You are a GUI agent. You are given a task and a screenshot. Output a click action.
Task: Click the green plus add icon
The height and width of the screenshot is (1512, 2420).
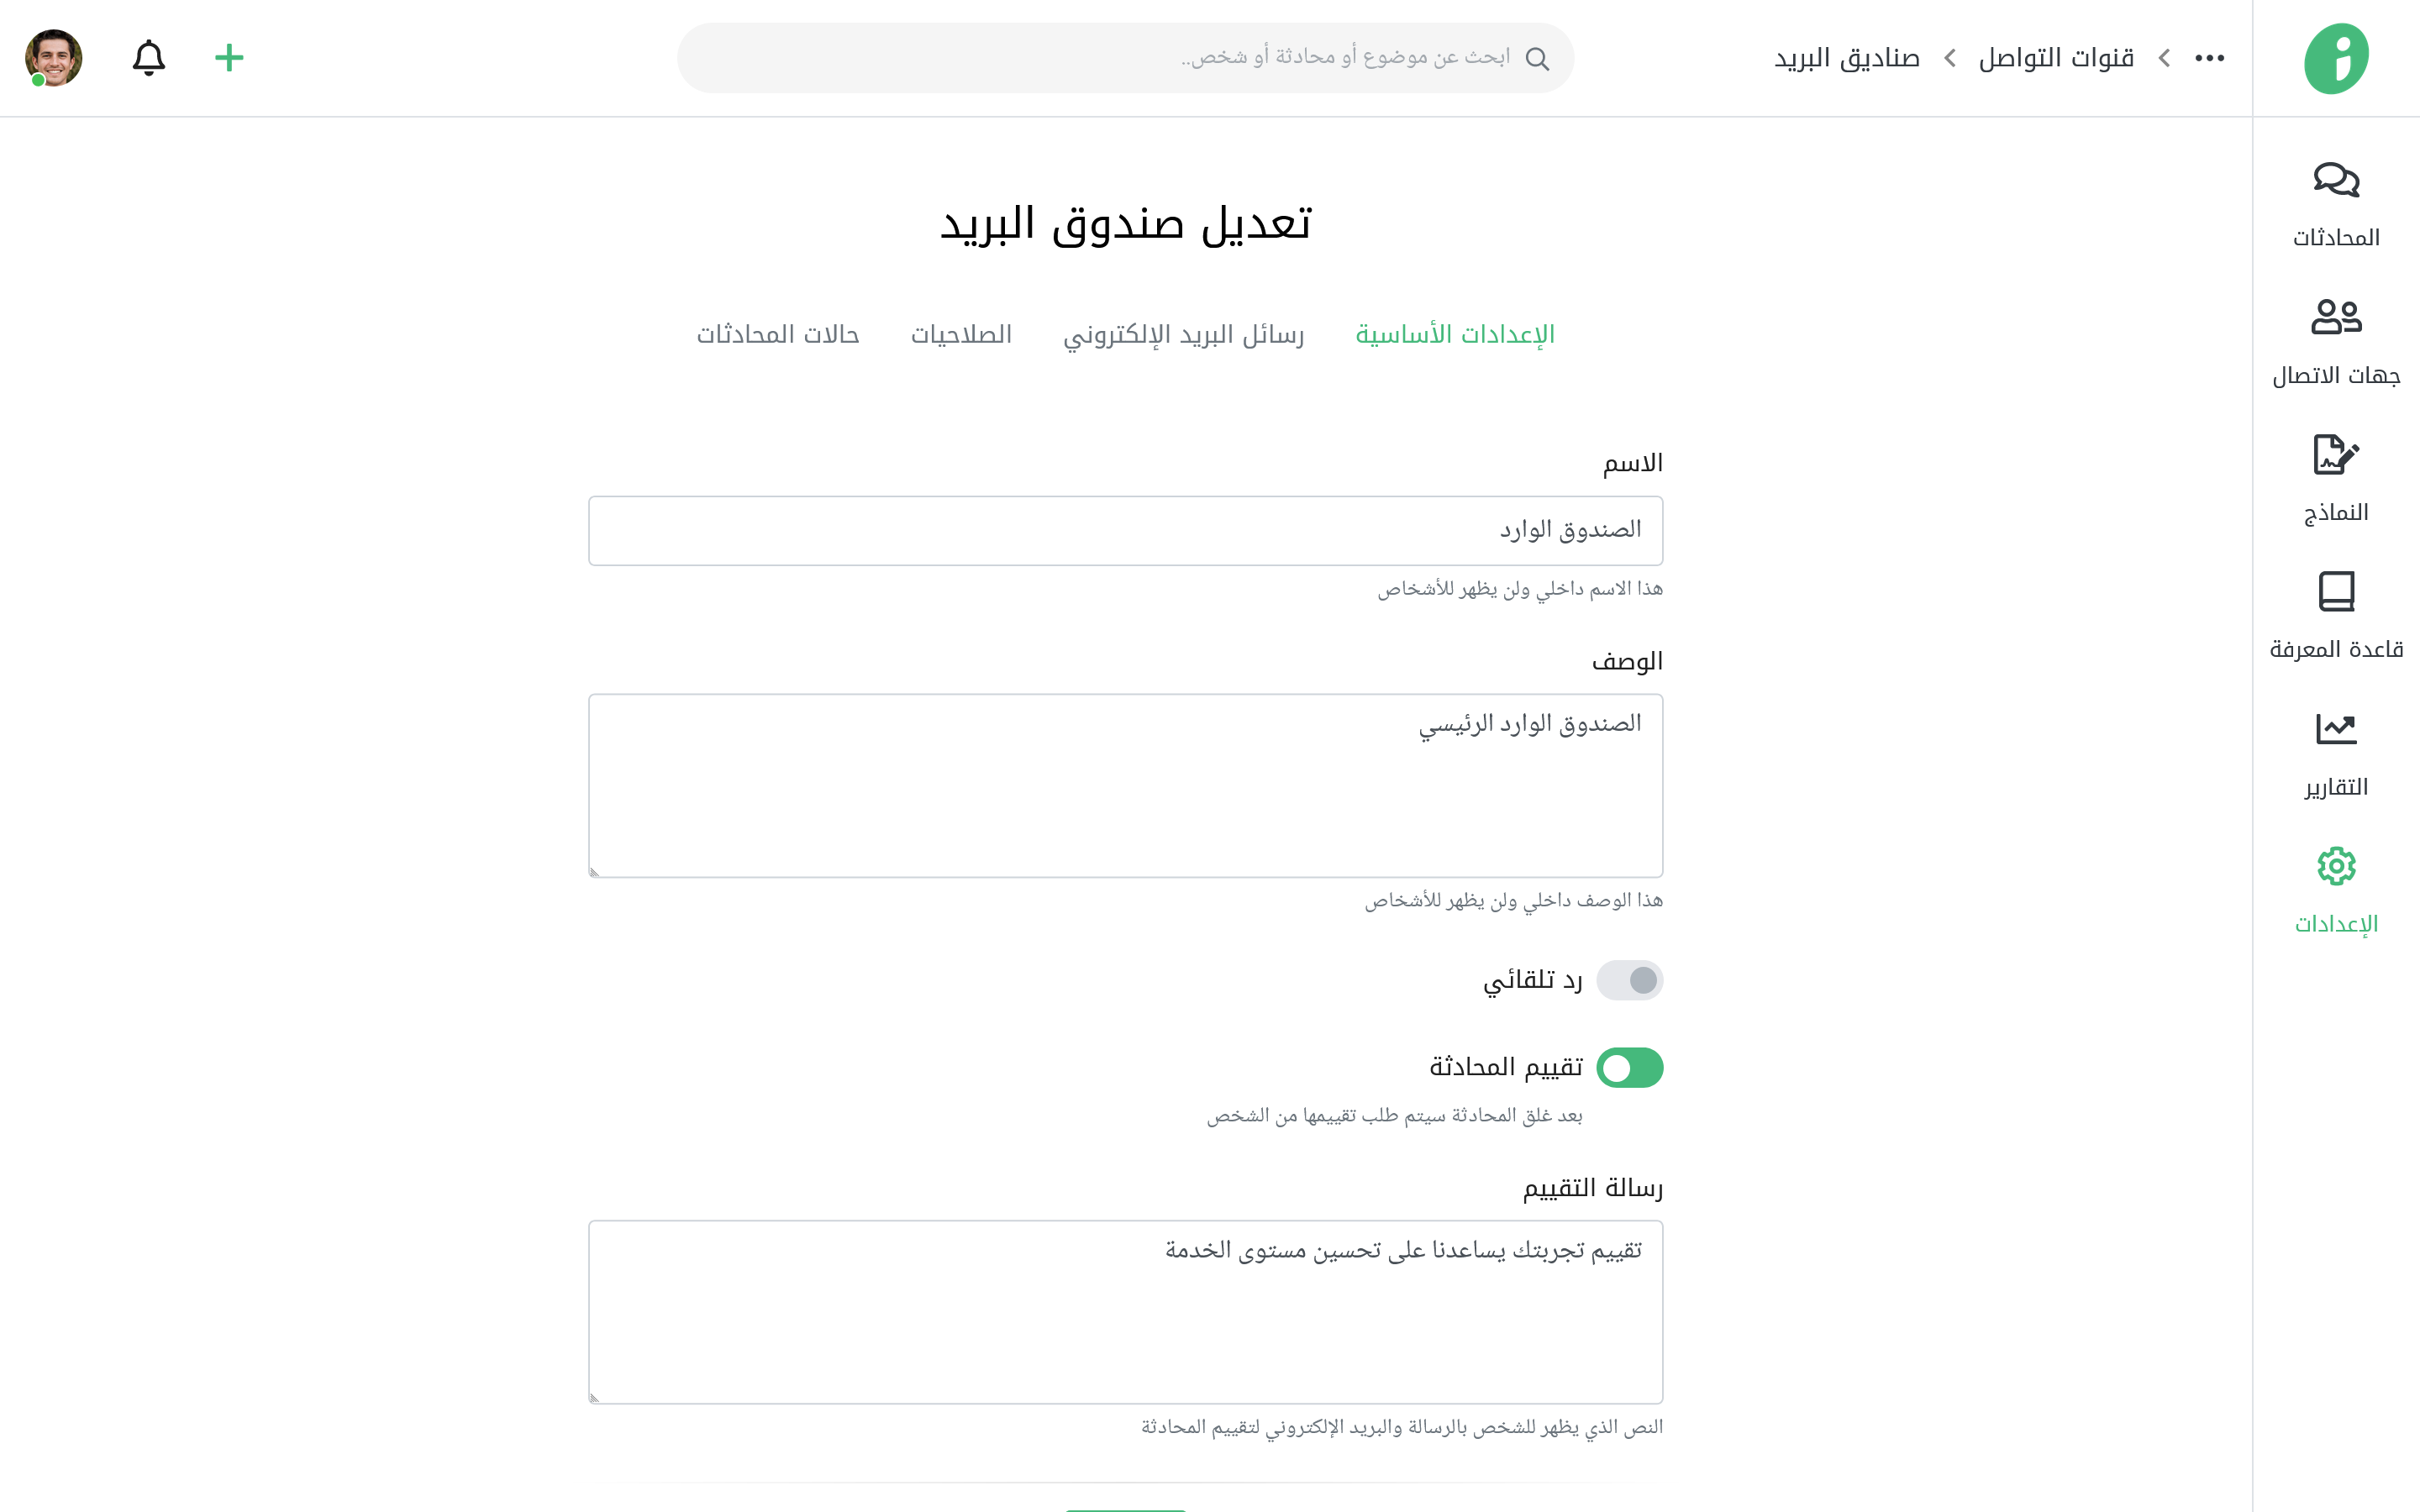(229, 58)
